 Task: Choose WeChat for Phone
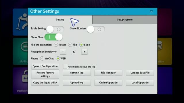(42, 58)
